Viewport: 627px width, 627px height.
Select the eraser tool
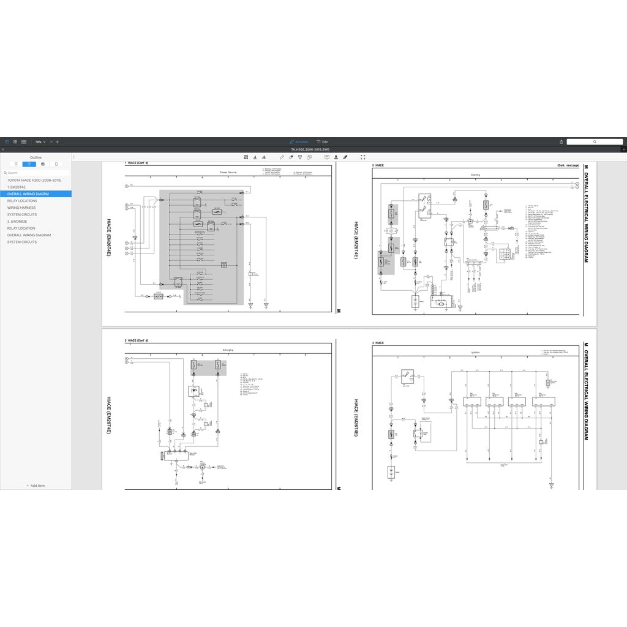point(291,157)
